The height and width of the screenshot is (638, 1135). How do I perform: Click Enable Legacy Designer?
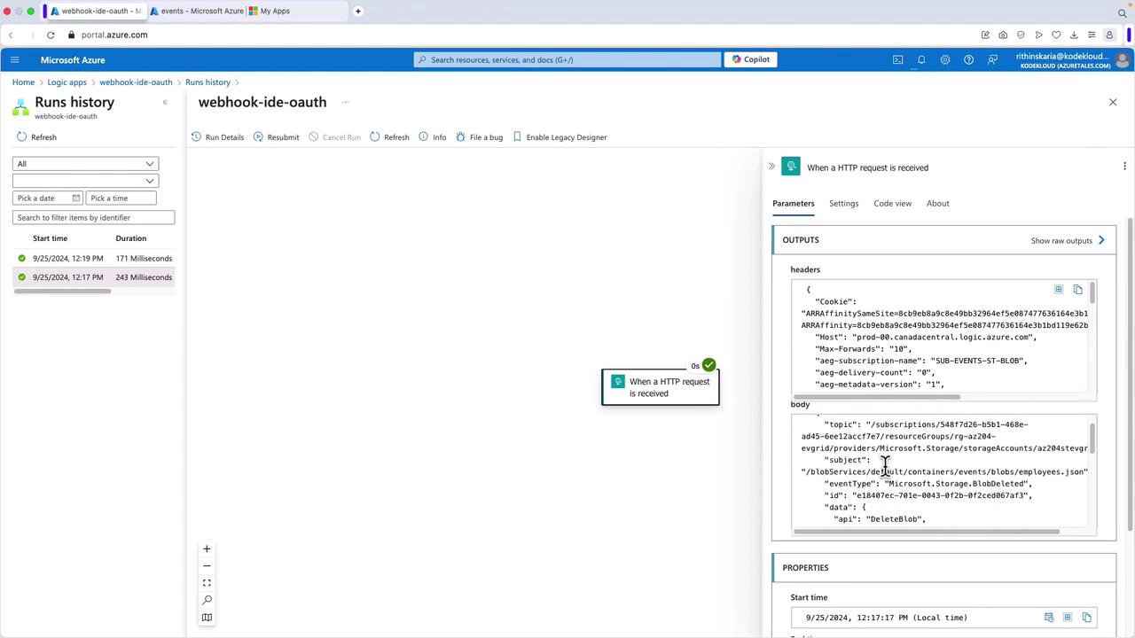pyautogui.click(x=560, y=137)
